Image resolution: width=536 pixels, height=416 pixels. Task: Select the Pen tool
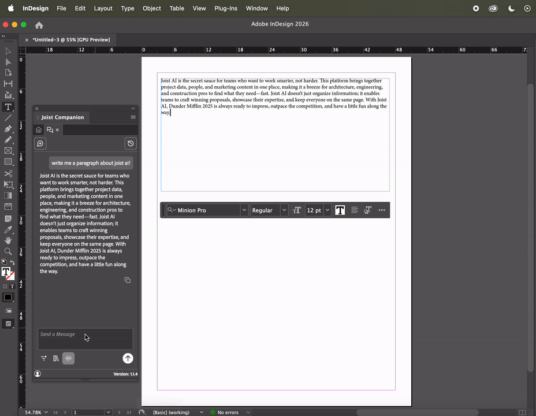pyautogui.click(x=8, y=129)
